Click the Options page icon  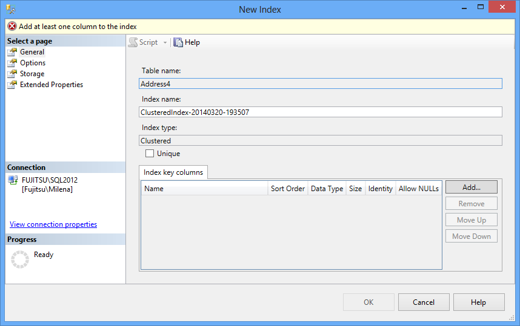pyautogui.click(x=12, y=63)
